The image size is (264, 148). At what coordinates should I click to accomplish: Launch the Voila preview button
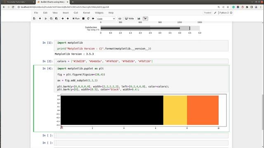(x=129, y=18)
